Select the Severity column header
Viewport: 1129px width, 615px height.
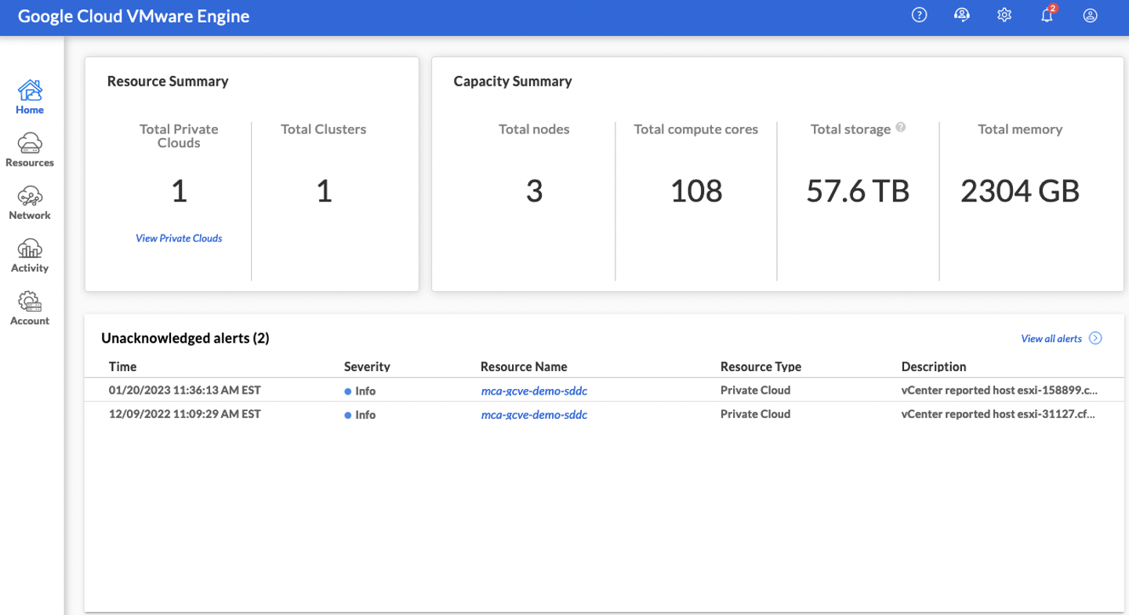tap(367, 366)
